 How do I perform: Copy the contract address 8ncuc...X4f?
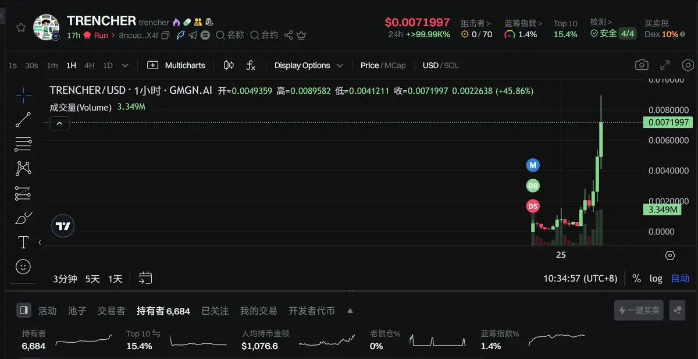[166, 35]
